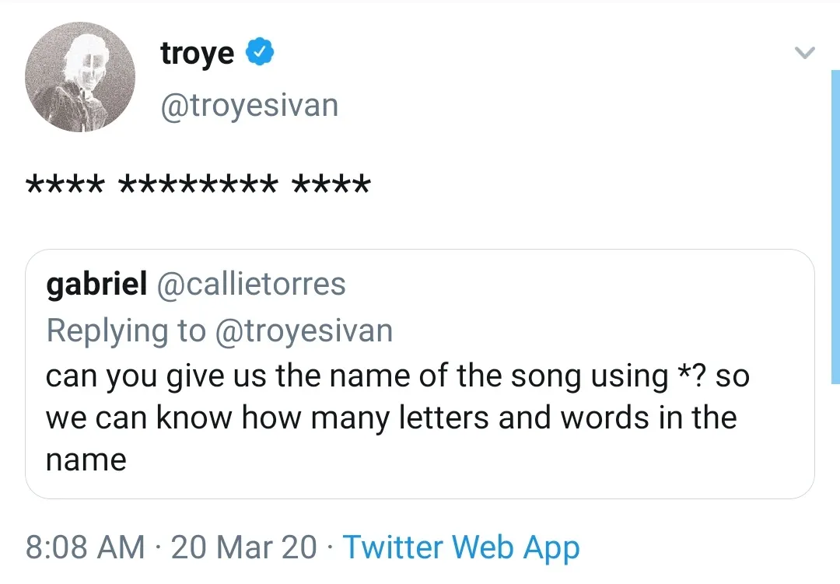This screenshot has height=584, width=840.
Task: Open the quoted tweet's first text line
Action: [x=397, y=376]
